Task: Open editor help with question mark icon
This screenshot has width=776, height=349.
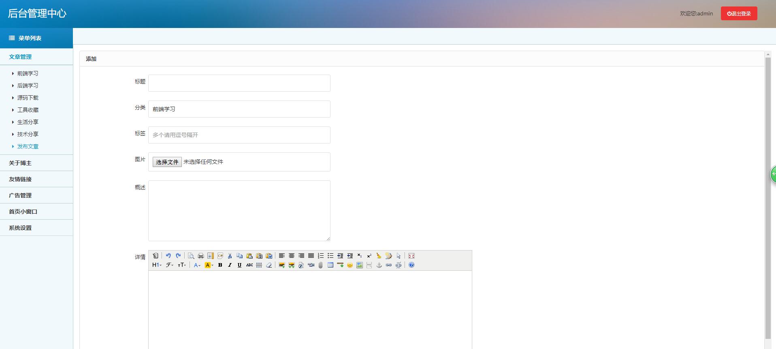Action: click(x=411, y=265)
